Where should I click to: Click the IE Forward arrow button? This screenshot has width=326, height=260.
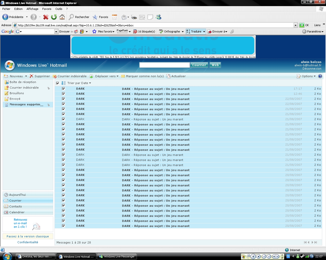(34, 17)
